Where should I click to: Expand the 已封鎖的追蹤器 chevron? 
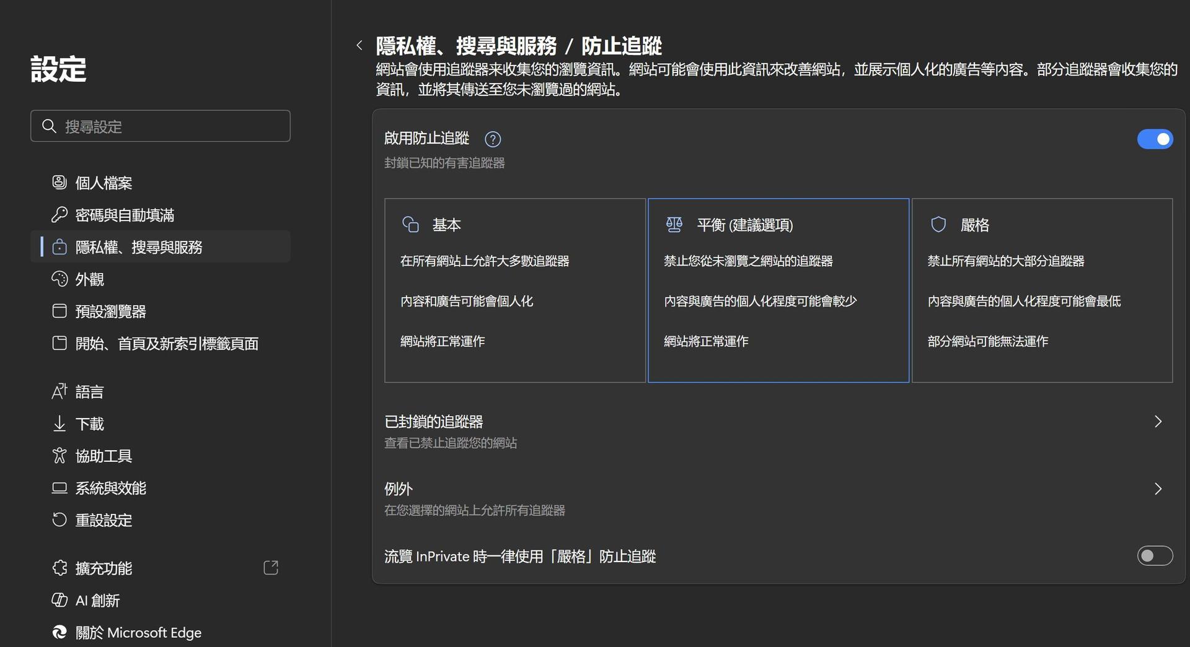coord(1158,422)
